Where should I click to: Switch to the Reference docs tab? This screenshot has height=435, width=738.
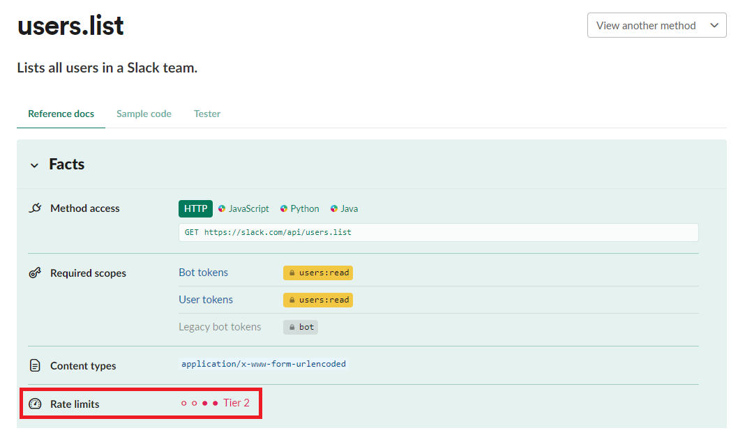pos(61,114)
